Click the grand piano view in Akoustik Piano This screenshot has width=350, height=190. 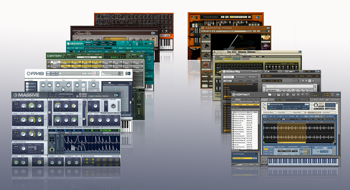(x=235, y=41)
